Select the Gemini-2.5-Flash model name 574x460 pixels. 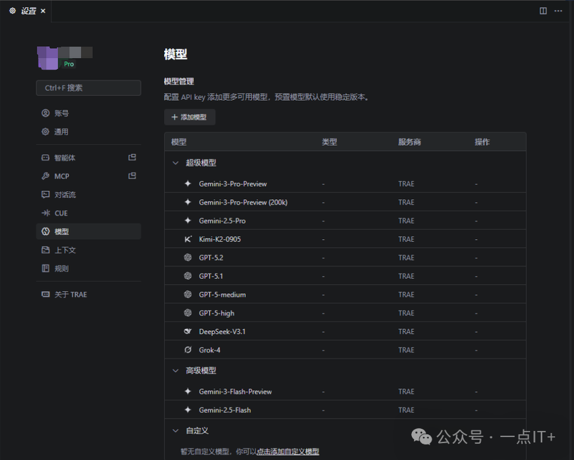point(225,410)
